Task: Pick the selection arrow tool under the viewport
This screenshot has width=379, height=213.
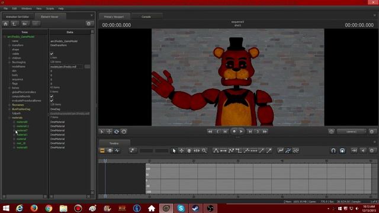Action: click(102, 131)
